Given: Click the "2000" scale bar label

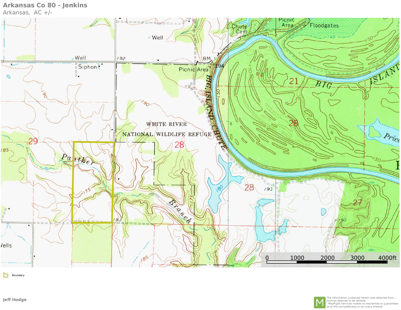Looking at the screenshot, I should [x=328, y=257].
